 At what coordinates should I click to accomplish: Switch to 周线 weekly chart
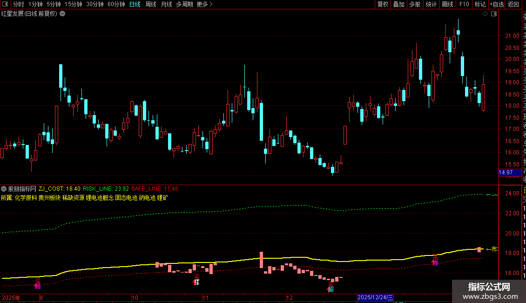coord(151,4)
